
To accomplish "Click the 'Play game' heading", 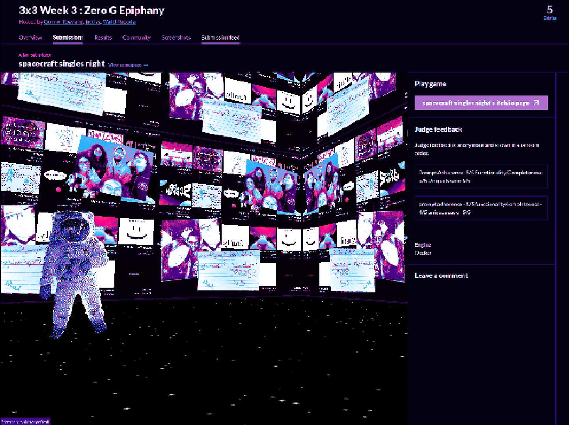I will pyautogui.click(x=431, y=83).
